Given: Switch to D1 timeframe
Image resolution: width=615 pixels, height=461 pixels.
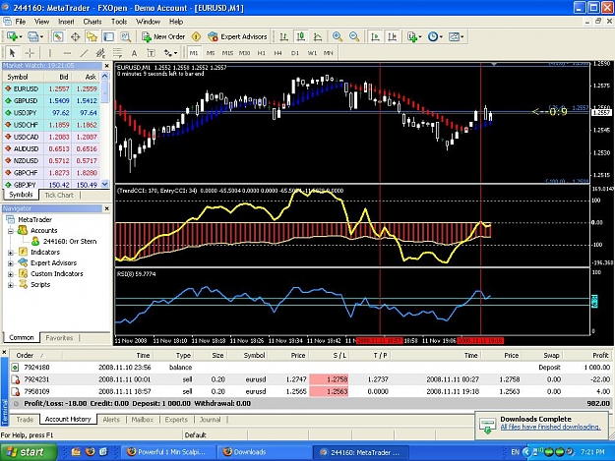Looking at the screenshot, I should coord(295,53).
